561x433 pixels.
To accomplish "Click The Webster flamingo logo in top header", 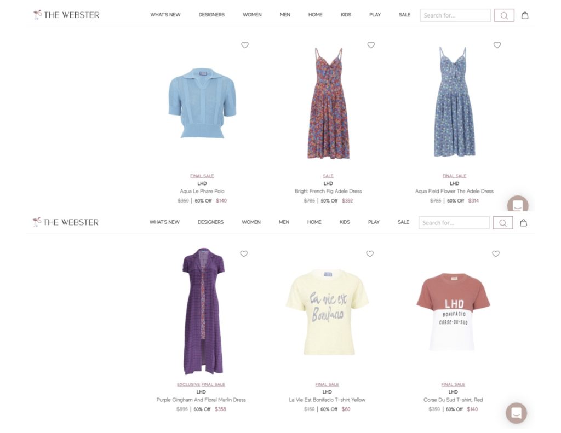I will [x=66, y=15].
